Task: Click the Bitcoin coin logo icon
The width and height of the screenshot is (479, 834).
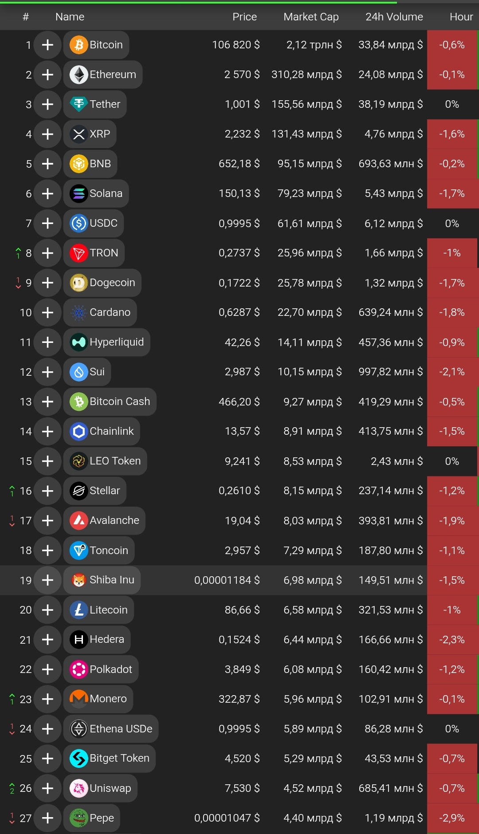Action: [x=79, y=45]
